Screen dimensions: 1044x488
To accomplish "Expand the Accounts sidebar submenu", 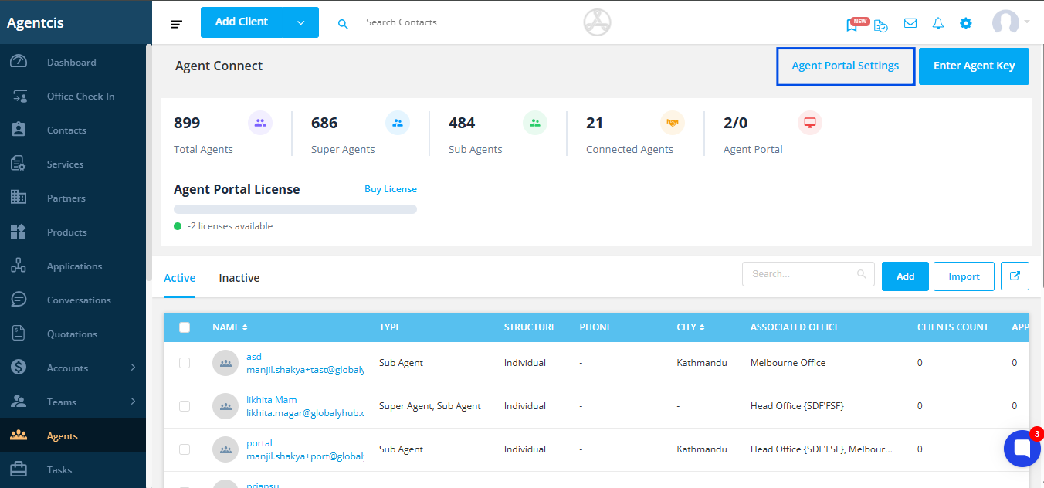I will [x=133, y=368].
